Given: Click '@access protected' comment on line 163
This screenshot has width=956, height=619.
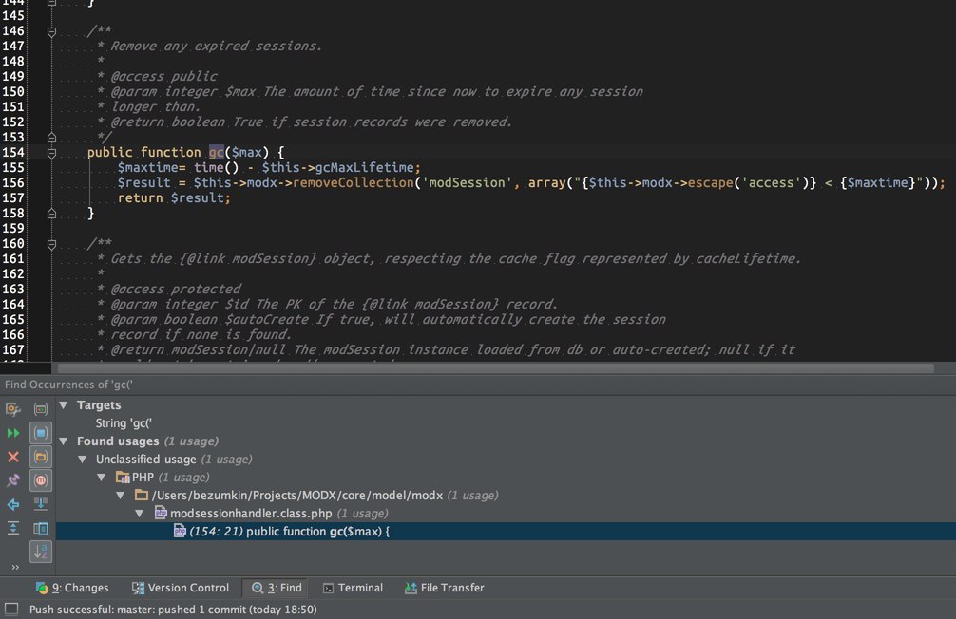Looking at the screenshot, I should [x=176, y=289].
